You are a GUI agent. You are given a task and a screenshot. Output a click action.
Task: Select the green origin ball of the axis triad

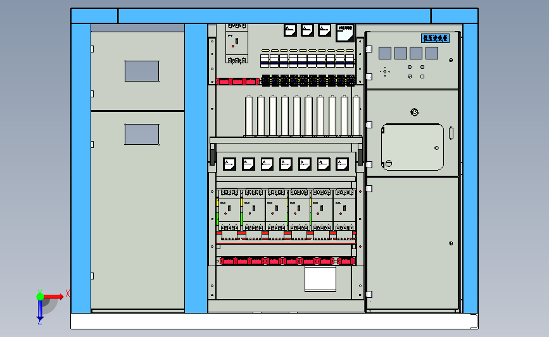(40, 297)
